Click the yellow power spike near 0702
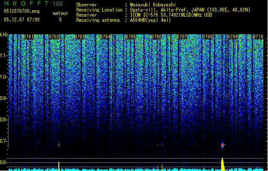 coord(59,166)
